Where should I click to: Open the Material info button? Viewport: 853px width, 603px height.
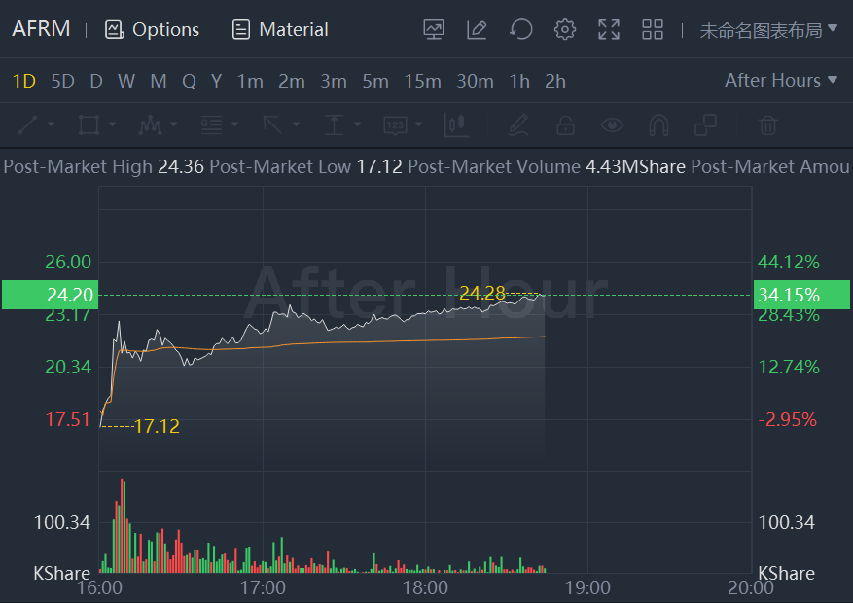pos(280,30)
